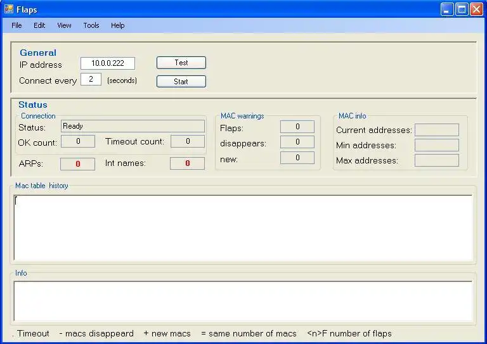This screenshot has height=344, width=487.
Task: Click the 'Current addresses:' label
Action: point(374,131)
